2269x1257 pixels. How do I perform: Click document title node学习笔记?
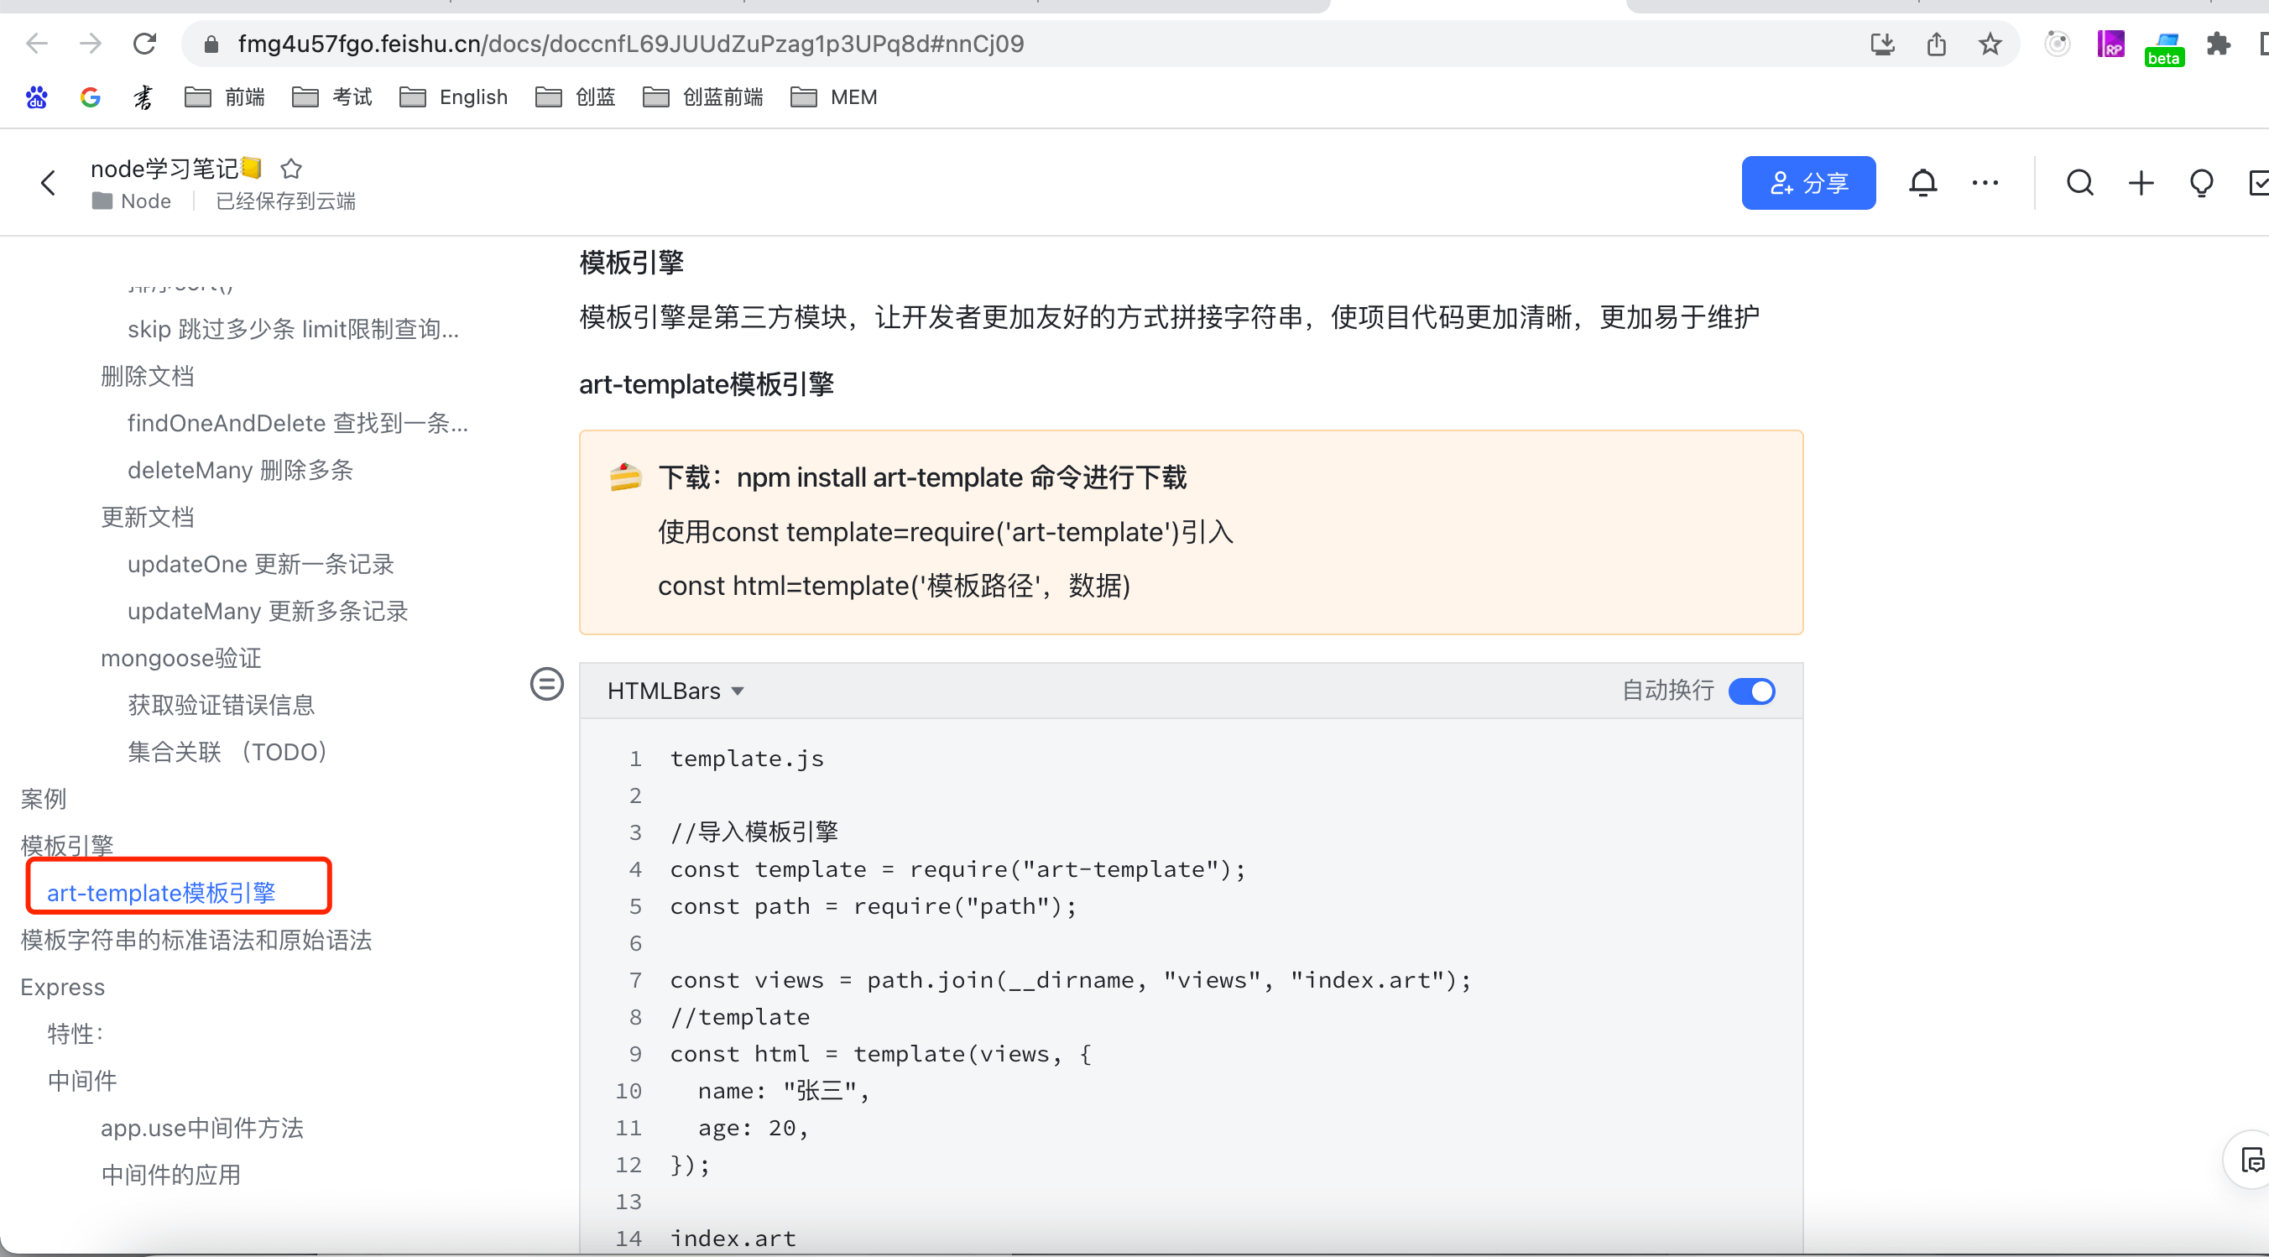pyautogui.click(x=164, y=169)
